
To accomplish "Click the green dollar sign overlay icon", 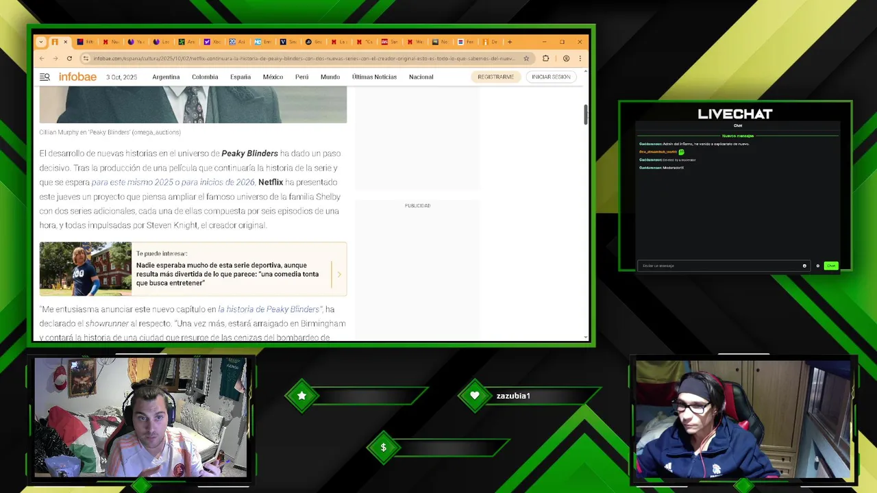I will pos(384,448).
